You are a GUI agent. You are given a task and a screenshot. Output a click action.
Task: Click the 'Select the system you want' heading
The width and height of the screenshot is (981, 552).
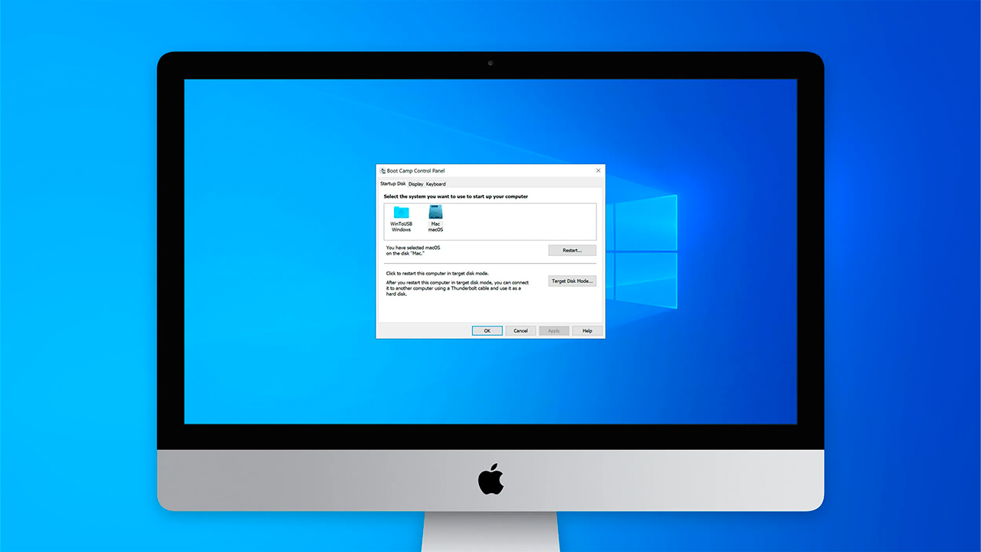(x=456, y=197)
